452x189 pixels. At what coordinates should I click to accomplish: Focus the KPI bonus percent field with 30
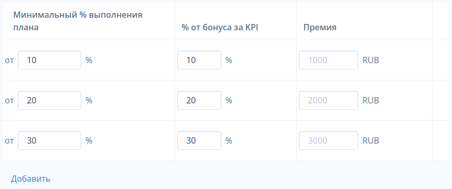point(199,140)
